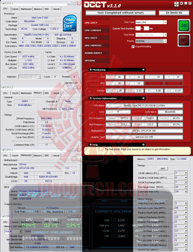Screen dimensions: 193x252
Task: Click the Custom Test Duration hours field
Action: pyautogui.click(x=138, y=28)
